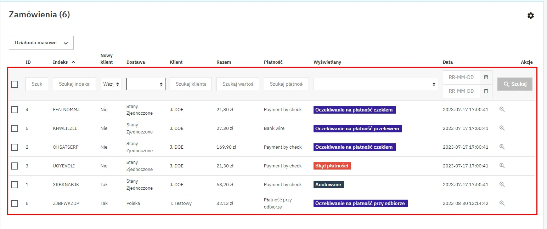Image resolution: width=547 pixels, height=229 pixels.
Task: View details of order FFATNOMMJ magnifier icon
Action: tap(502, 109)
